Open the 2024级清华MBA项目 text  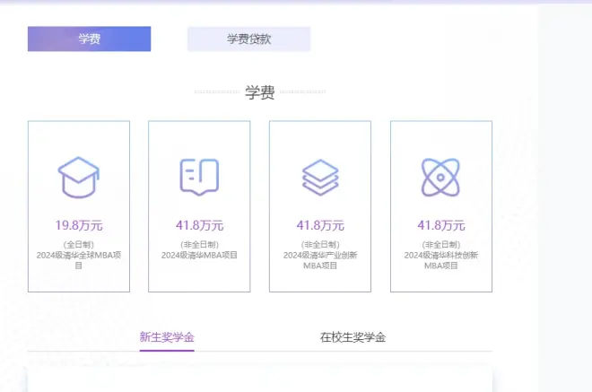pos(199,256)
